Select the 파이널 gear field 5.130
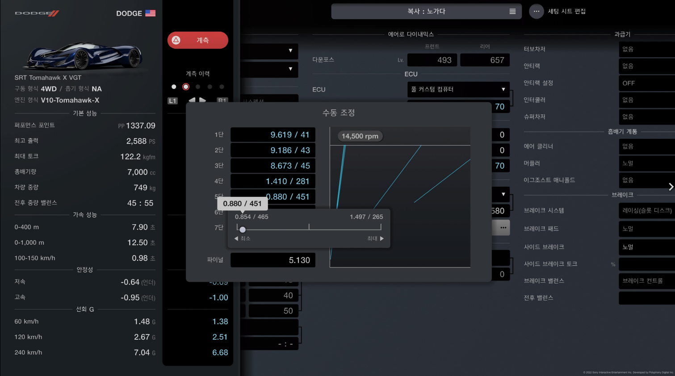This screenshot has height=376, width=675. coord(273,260)
